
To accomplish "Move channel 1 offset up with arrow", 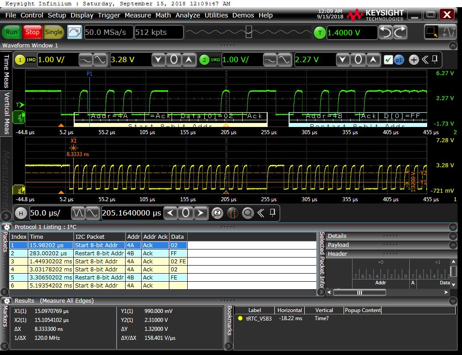I will pos(189,60).
